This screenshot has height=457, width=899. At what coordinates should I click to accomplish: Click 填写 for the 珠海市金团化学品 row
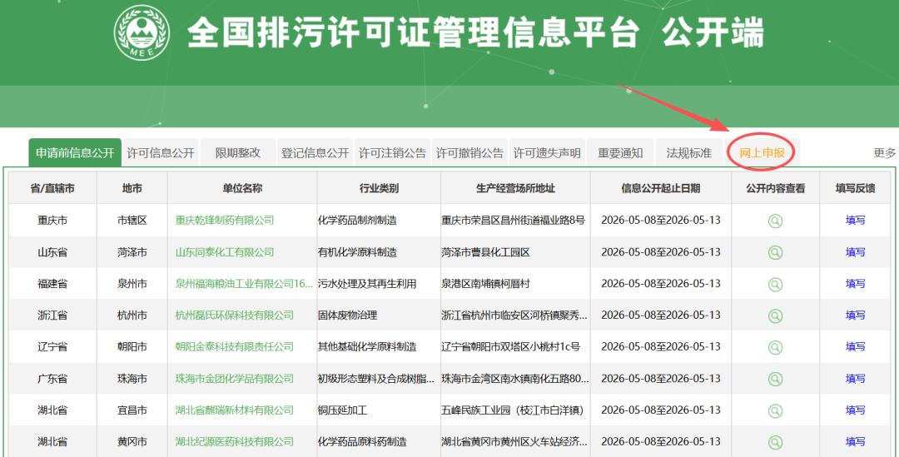pos(856,379)
